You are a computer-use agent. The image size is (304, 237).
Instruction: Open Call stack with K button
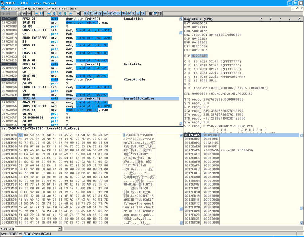tap(124, 13)
